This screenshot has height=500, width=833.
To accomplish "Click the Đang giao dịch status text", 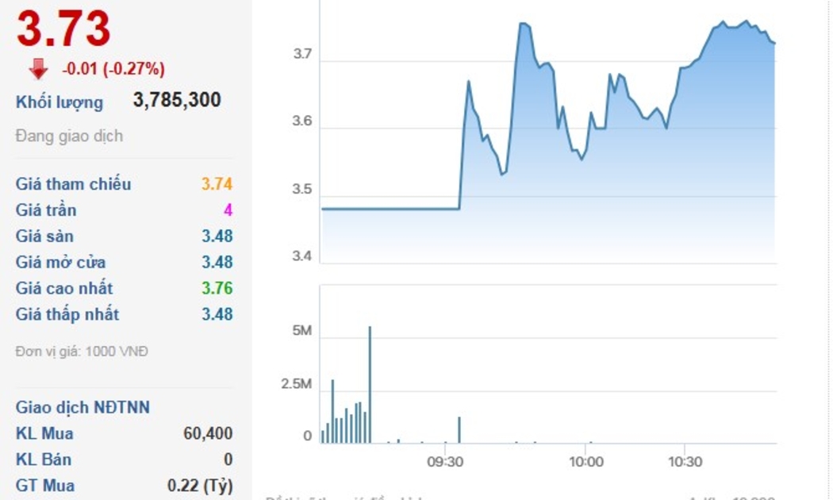I will 69,136.
